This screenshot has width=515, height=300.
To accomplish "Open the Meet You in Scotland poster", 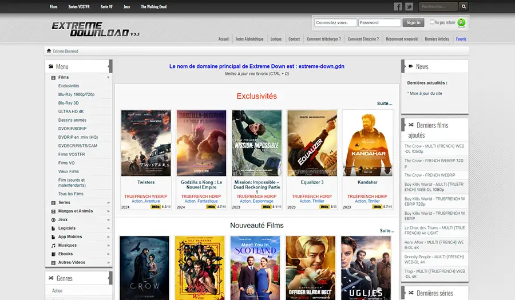I will [255, 268].
